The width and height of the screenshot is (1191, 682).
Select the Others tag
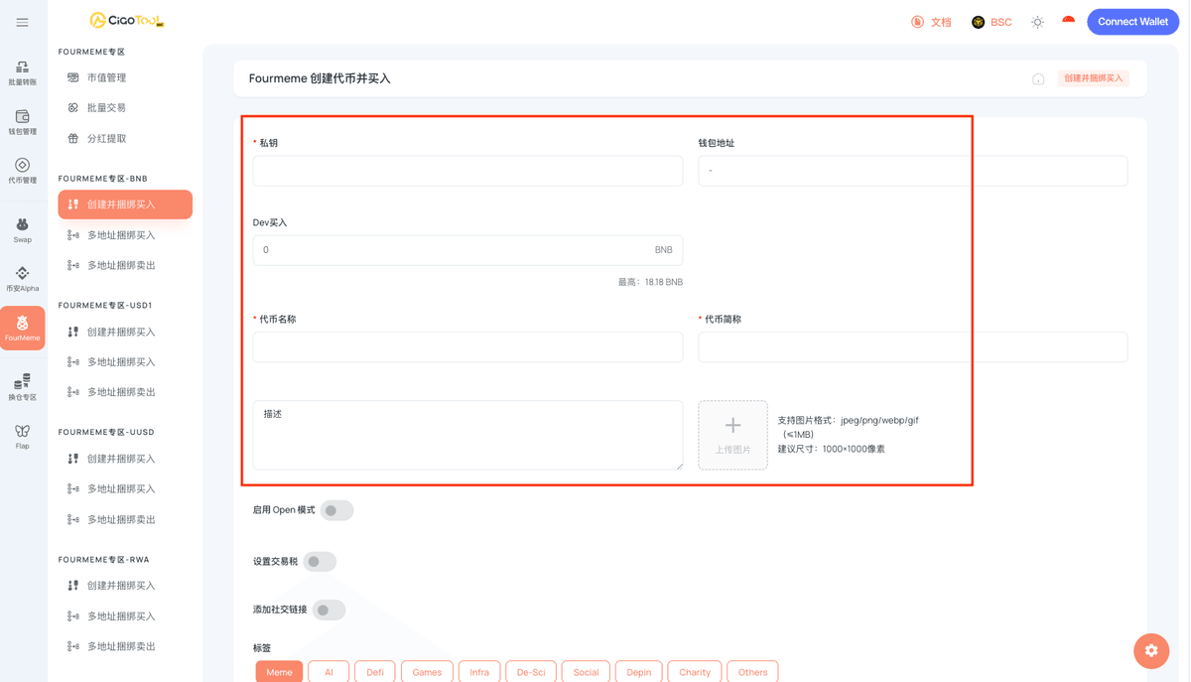pos(752,672)
